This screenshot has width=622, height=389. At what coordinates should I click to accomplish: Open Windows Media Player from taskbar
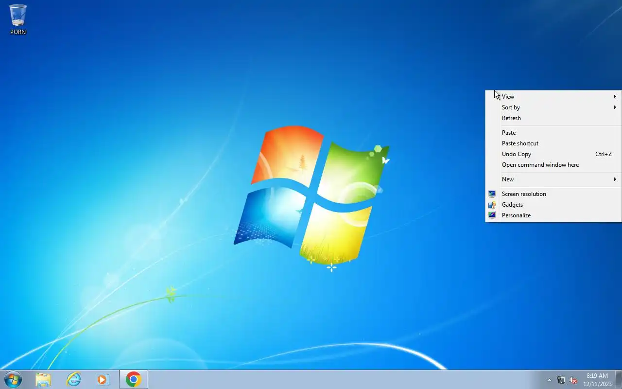(103, 379)
